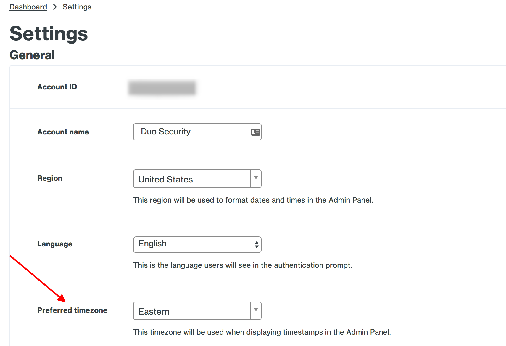Open the Dashboard link

coord(28,7)
